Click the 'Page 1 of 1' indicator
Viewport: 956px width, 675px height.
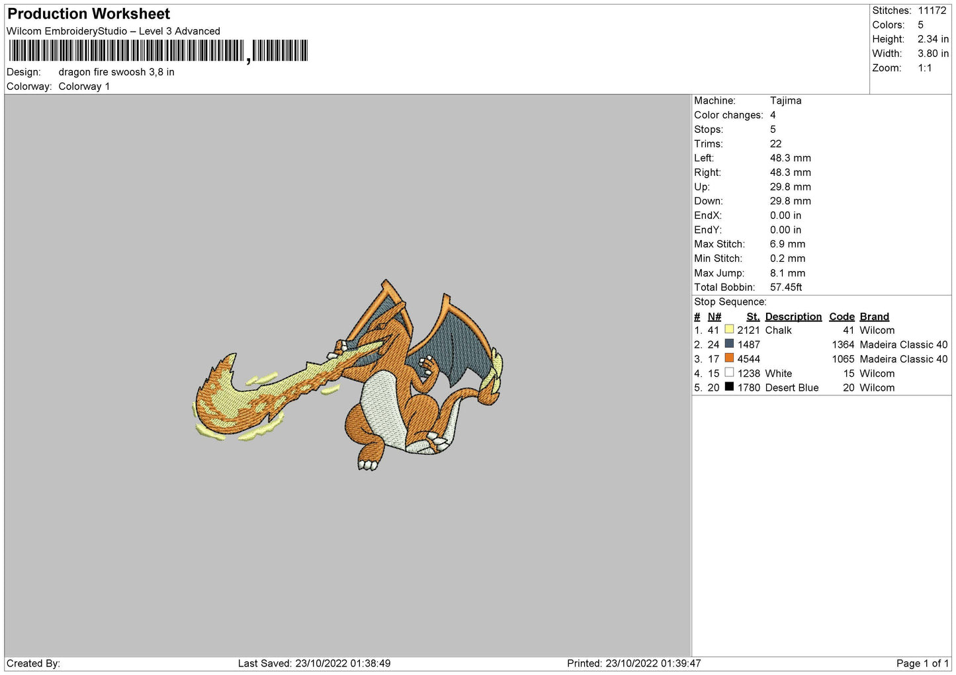[922, 664]
